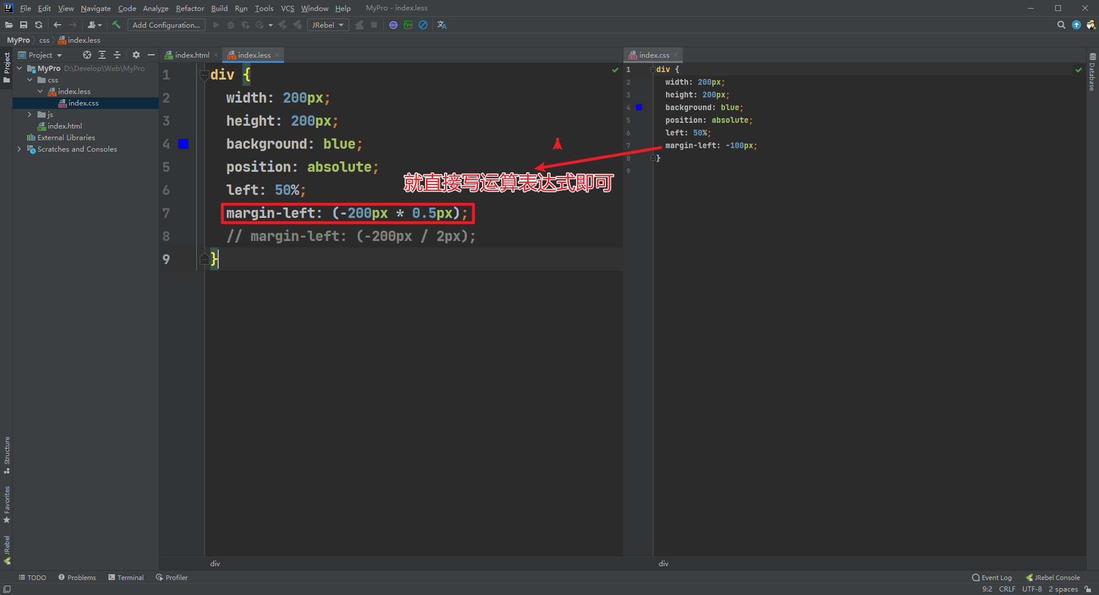
Task: Click the Debug bug icon in toolbar
Action: [x=231, y=25]
